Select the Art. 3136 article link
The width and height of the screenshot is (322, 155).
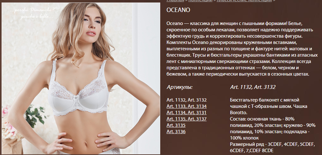[176, 132]
